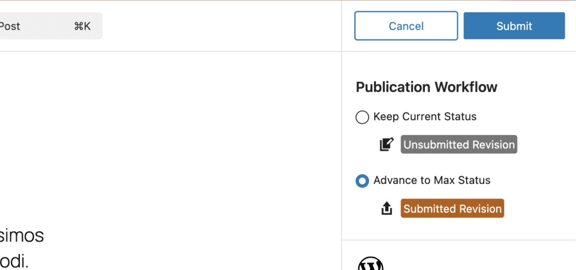Click the empty sidebar area right of the WordPress logo

pos(478,262)
